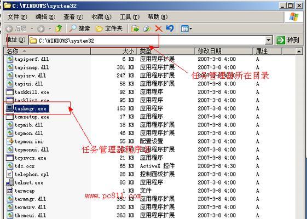Open the Views dropdown button
Viewport: 307px width, 219px height.
pyautogui.click(x=186, y=29)
